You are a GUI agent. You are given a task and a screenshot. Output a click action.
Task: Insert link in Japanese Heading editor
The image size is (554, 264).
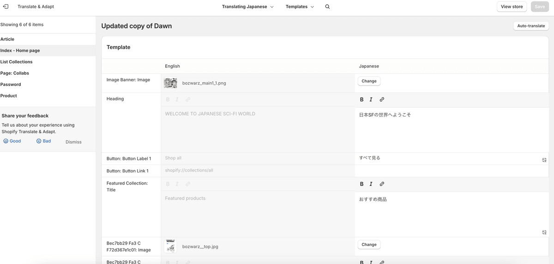point(382,99)
